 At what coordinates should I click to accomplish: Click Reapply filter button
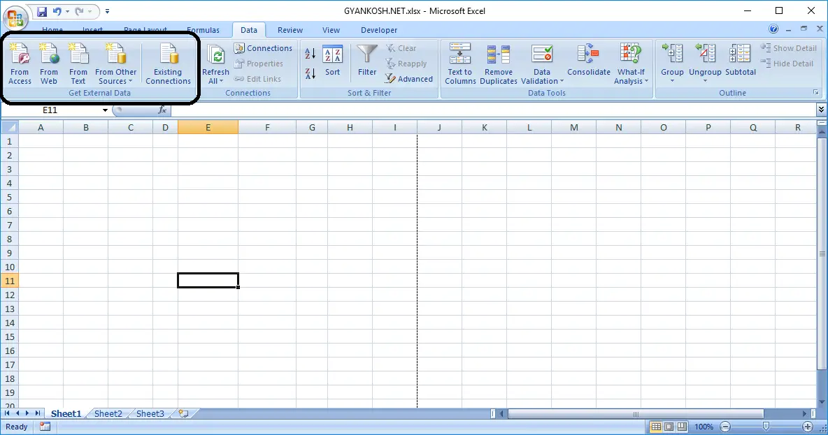406,64
